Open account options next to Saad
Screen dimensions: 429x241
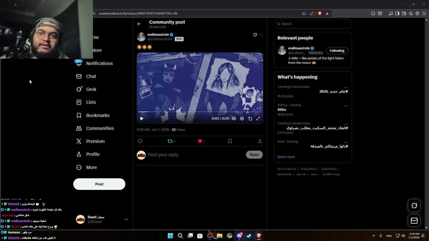click(126, 219)
